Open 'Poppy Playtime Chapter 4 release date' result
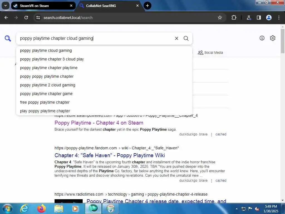 pyautogui.click(x=156, y=201)
